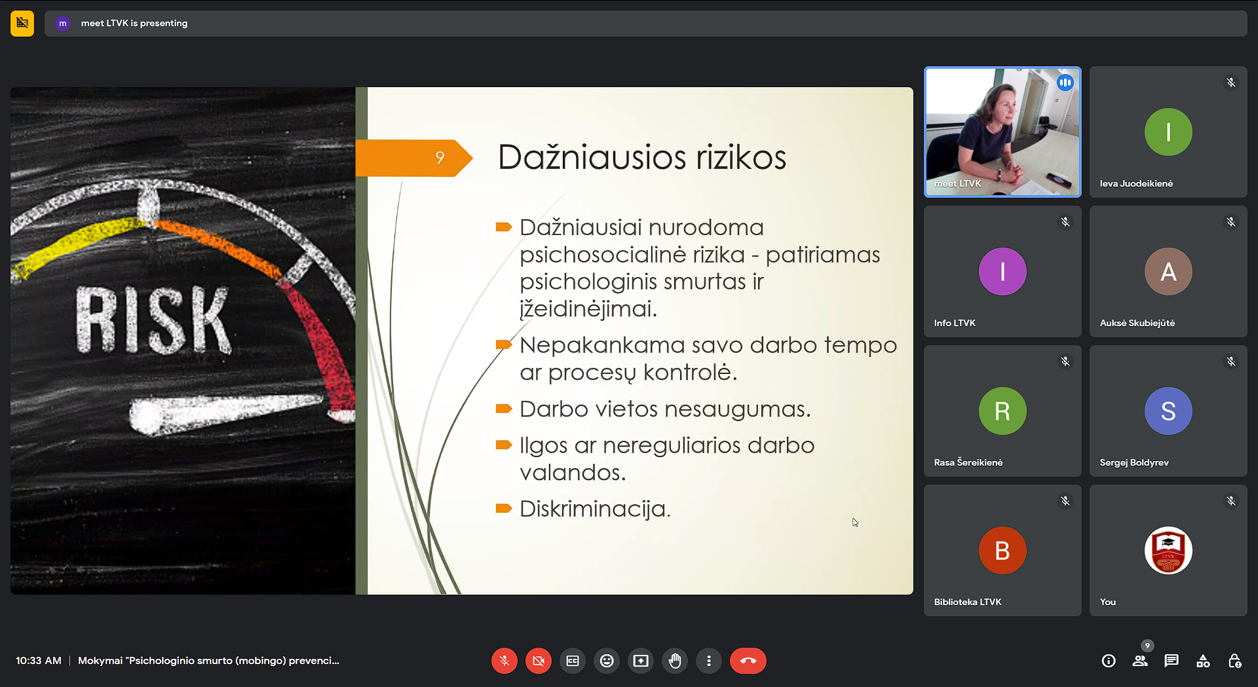Viewport: 1258px width, 687px height.
Task: Click muted mic icon on Ieva Juodeikienė tile
Action: point(1231,83)
